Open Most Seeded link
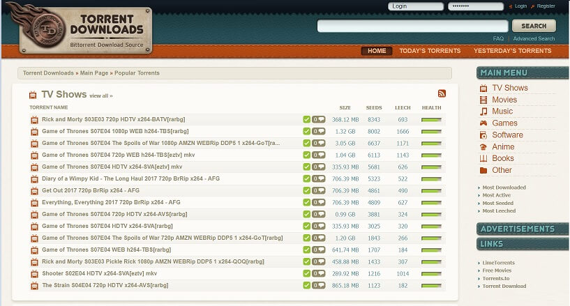 pos(497,204)
